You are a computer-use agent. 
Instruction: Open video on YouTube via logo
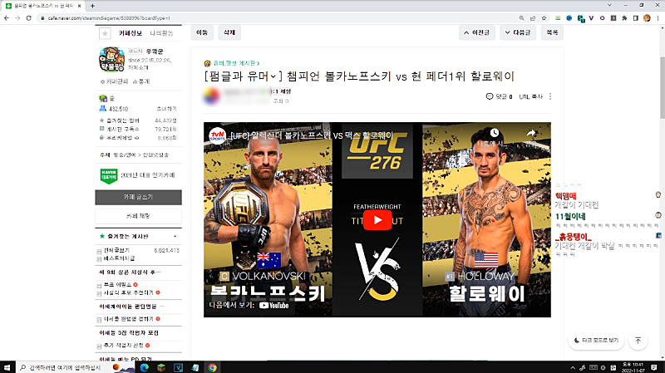click(x=274, y=306)
